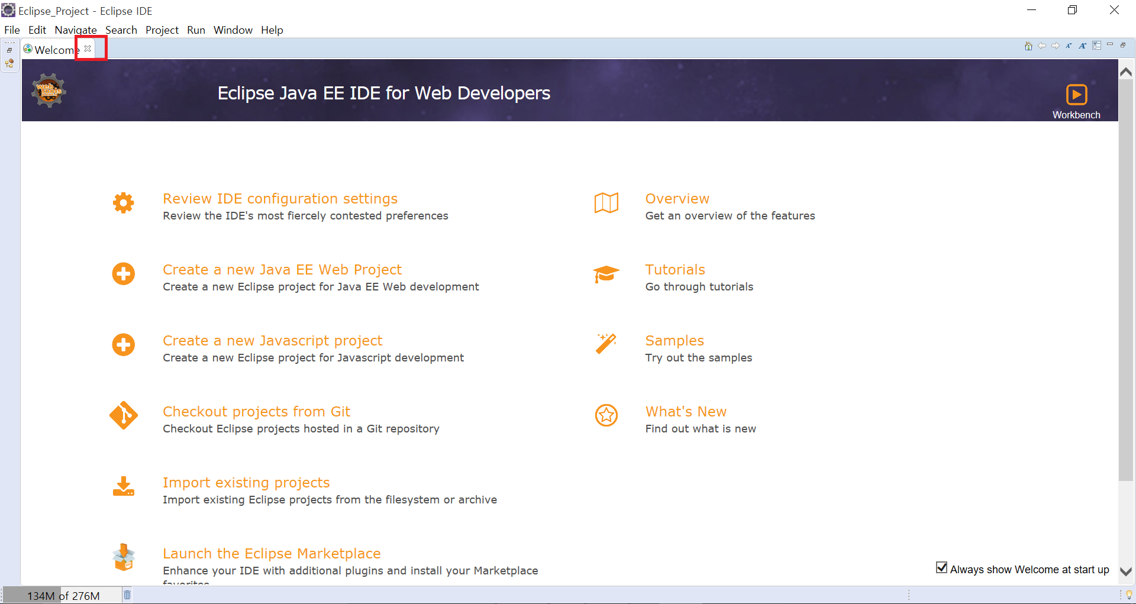
Task: Click the Web Tools gear logo
Action: [x=49, y=90]
